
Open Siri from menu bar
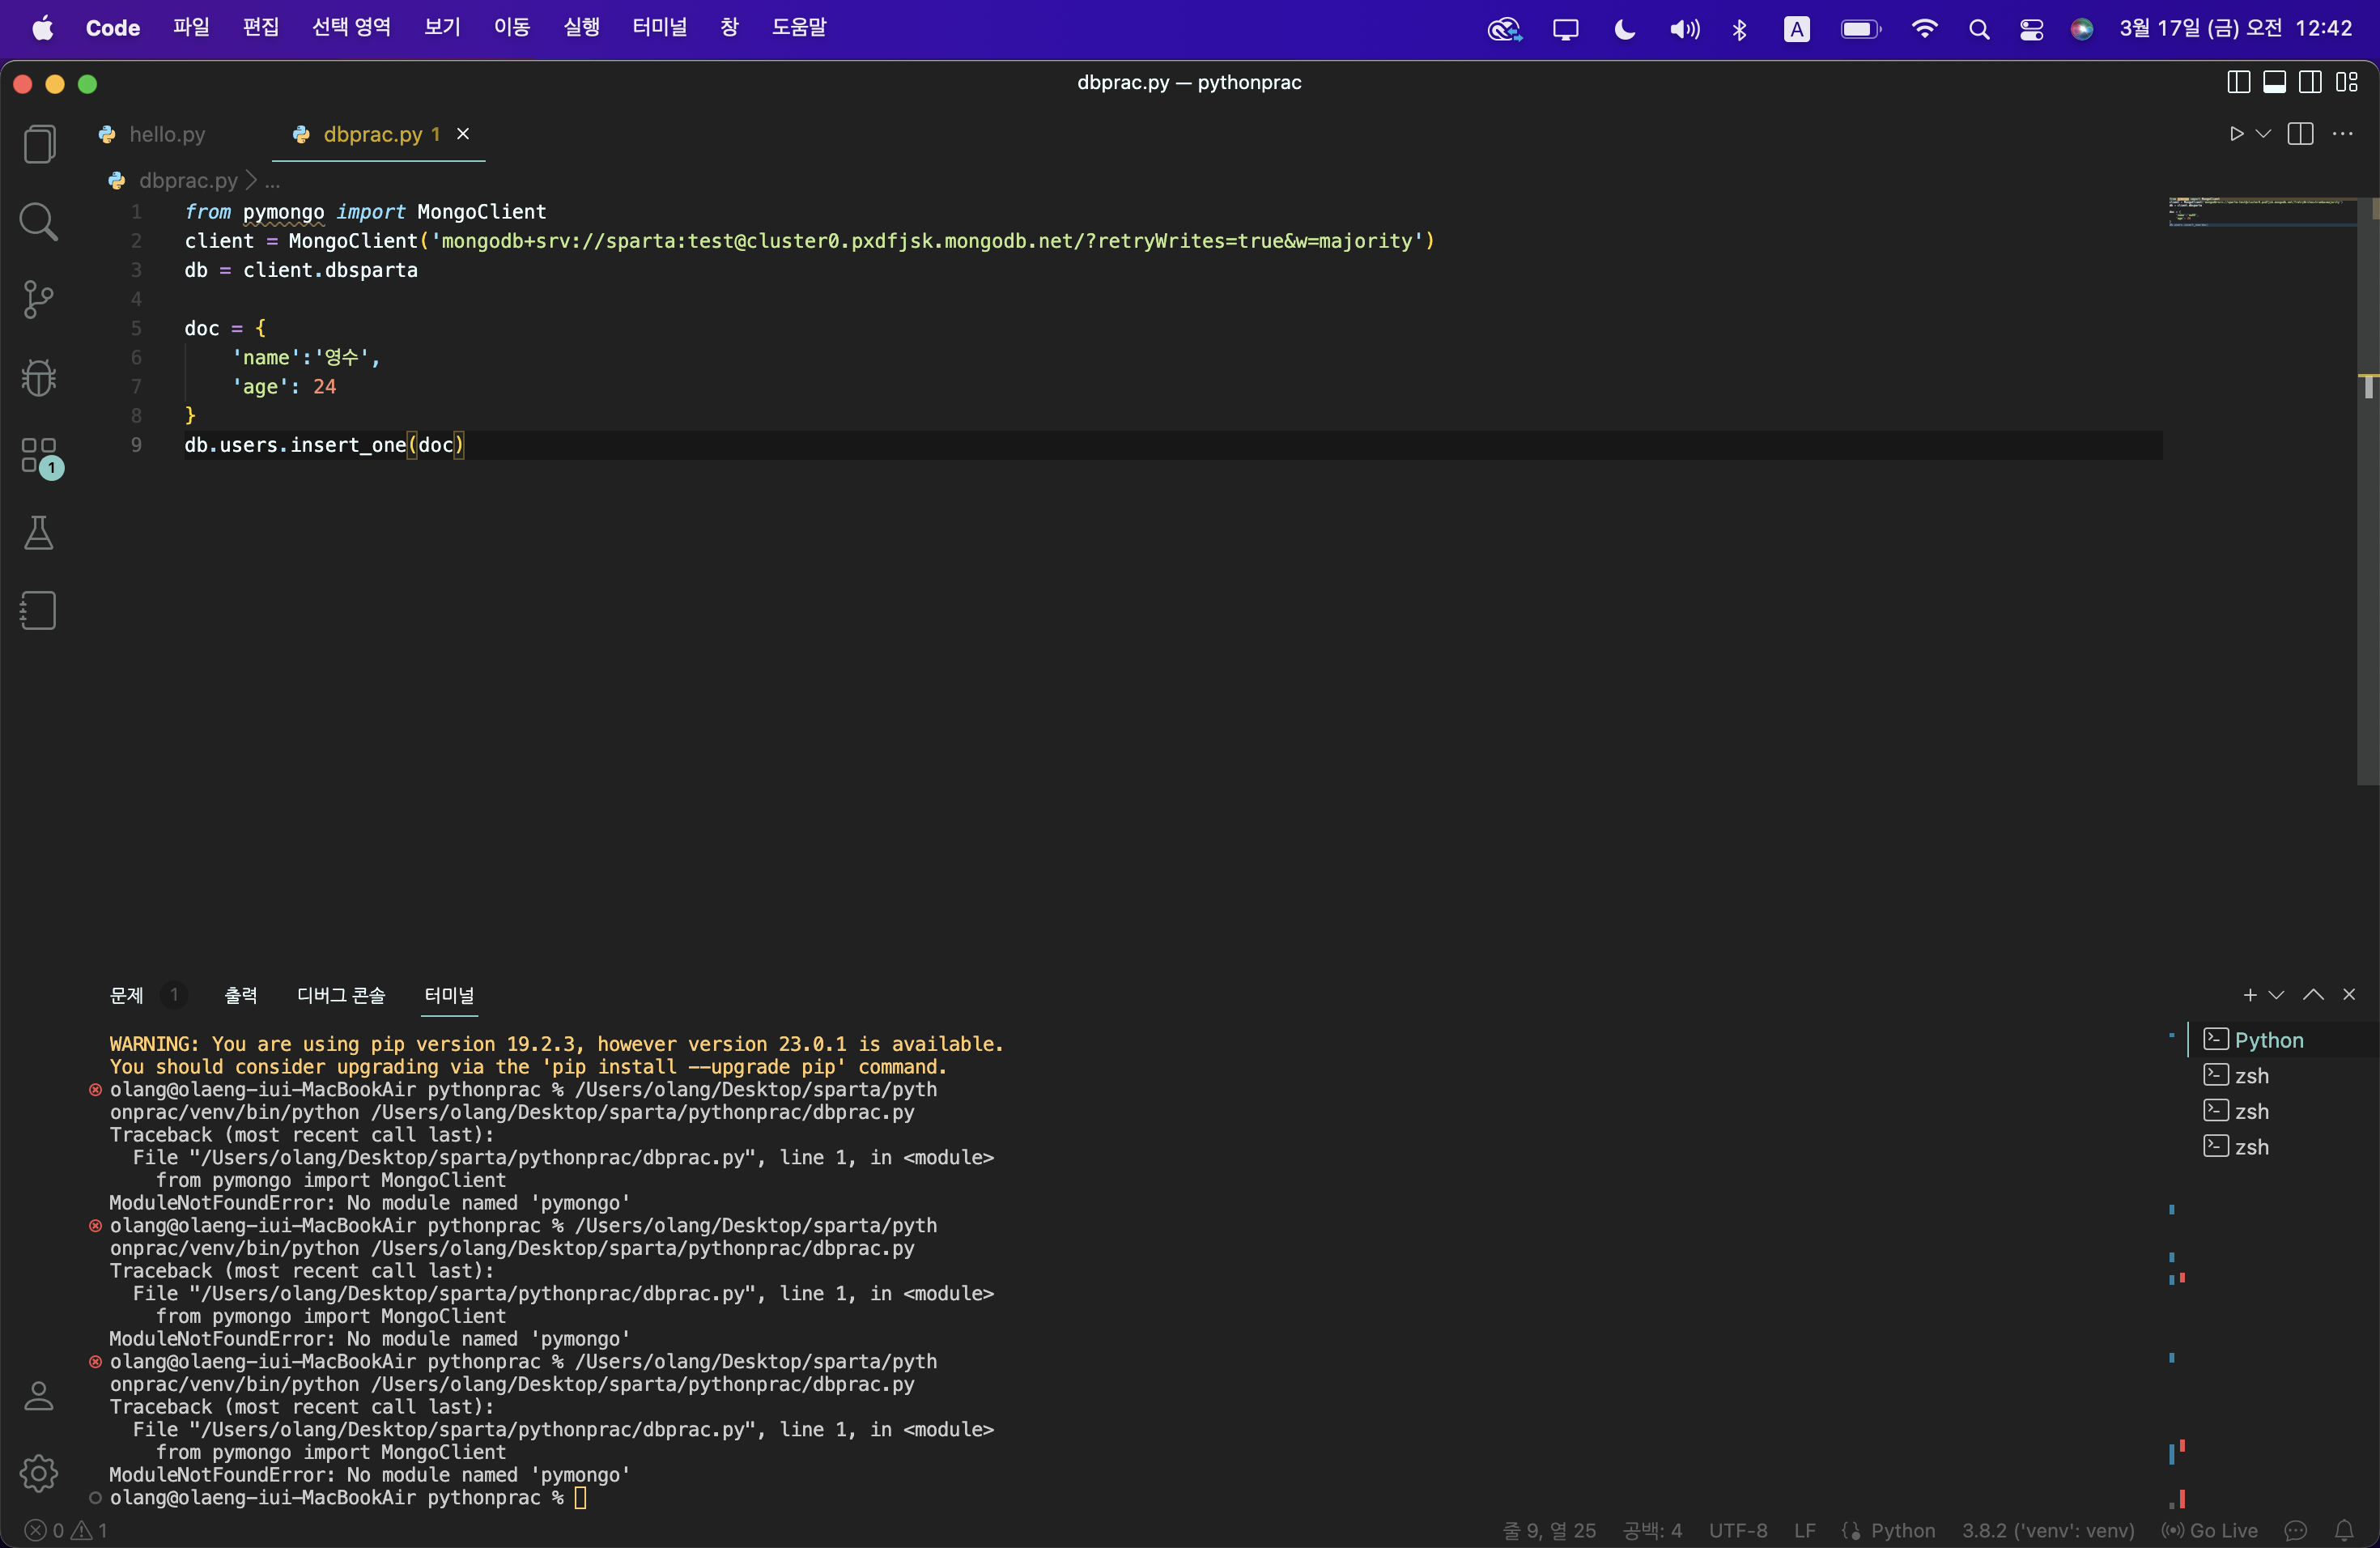tap(2082, 29)
